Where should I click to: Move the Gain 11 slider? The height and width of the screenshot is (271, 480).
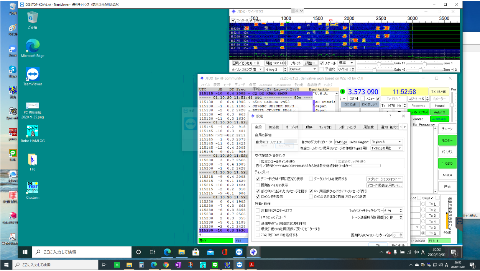pyautogui.click(x=379, y=64)
